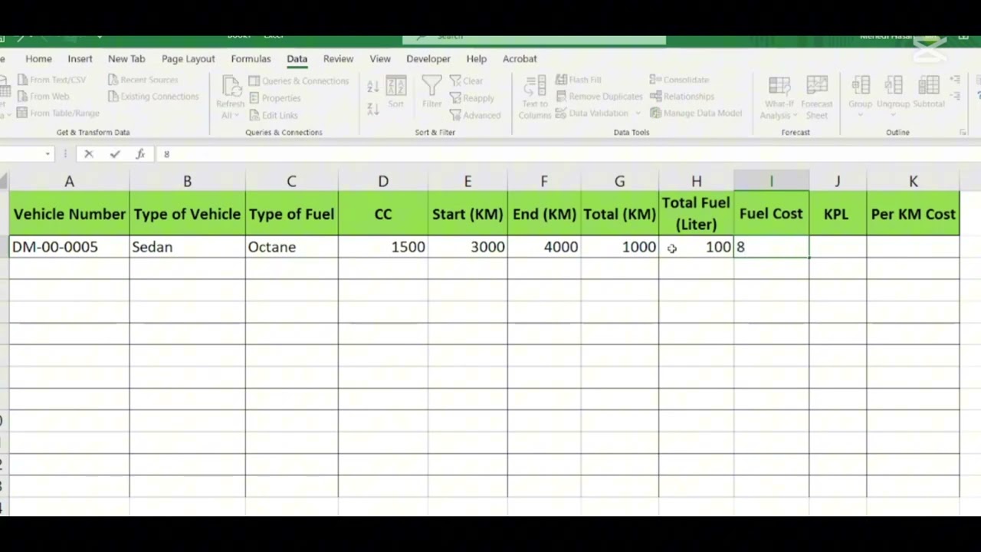The image size is (981, 552).
Task: Open the Developer tab
Action: (428, 59)
